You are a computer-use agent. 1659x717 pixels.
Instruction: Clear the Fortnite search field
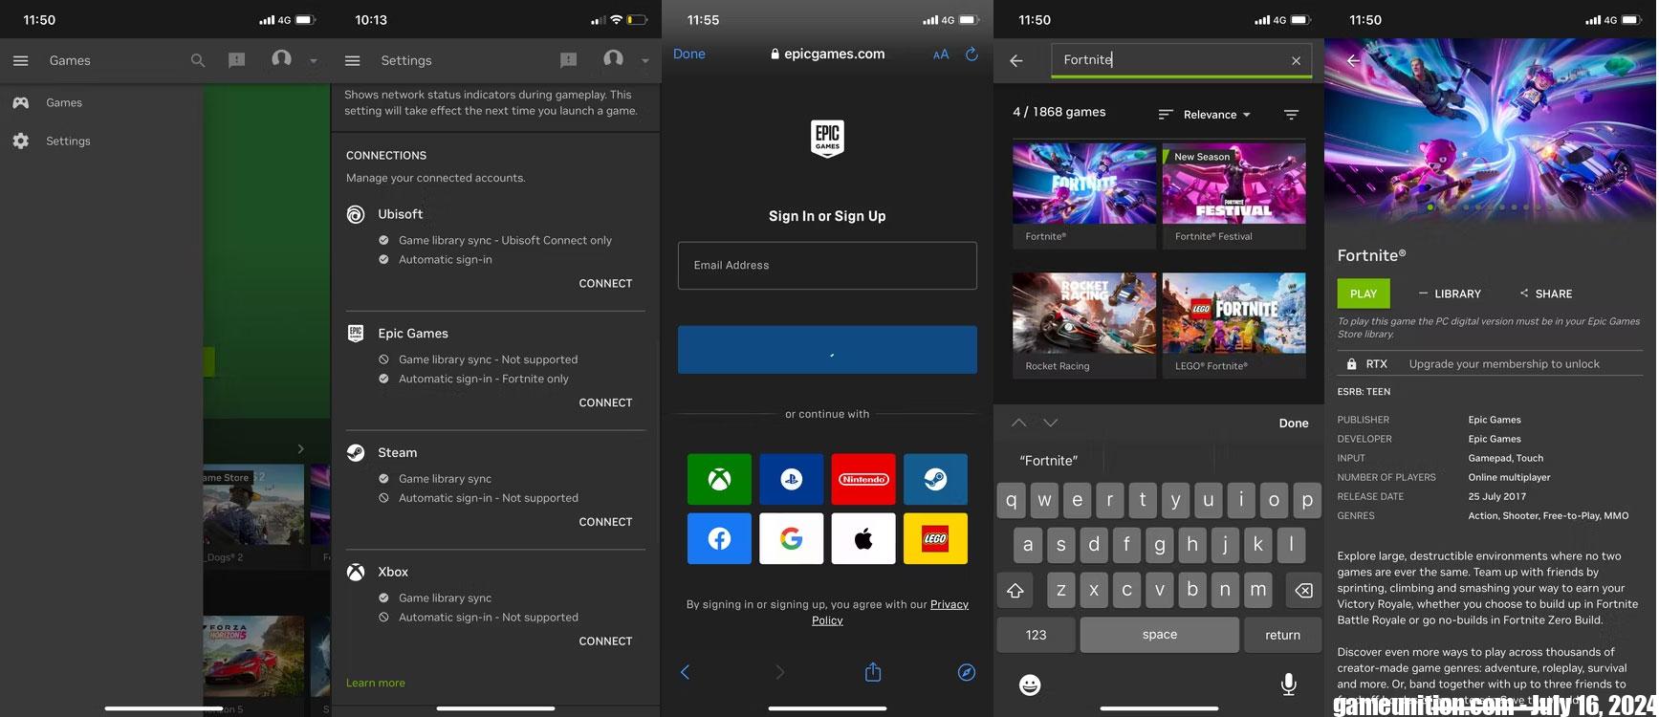pyautogui.click(x=1296, y=60)
